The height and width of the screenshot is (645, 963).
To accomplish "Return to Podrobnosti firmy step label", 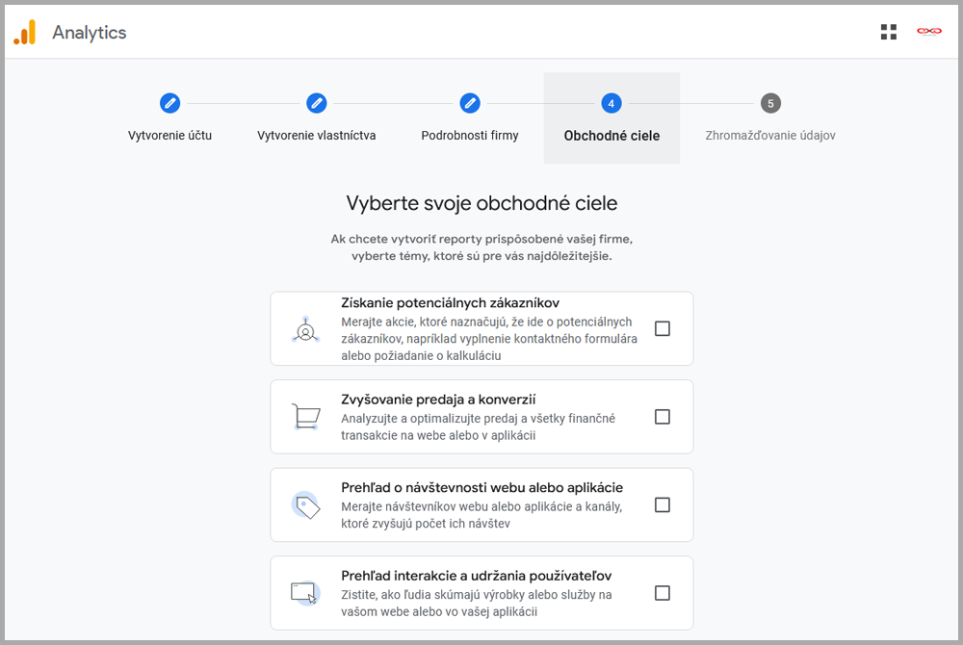I will click(x=470, y=136).
